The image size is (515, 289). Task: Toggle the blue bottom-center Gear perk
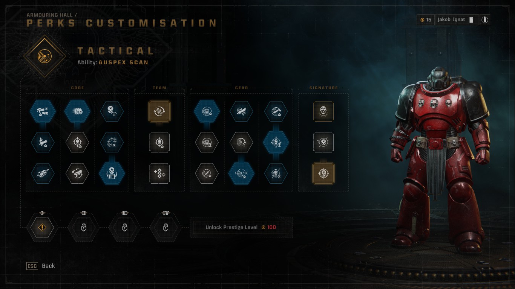tap(241, 173)
